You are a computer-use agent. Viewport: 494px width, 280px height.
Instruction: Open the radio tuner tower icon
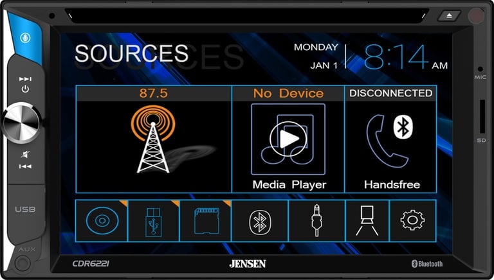click(x=154, y=139)
